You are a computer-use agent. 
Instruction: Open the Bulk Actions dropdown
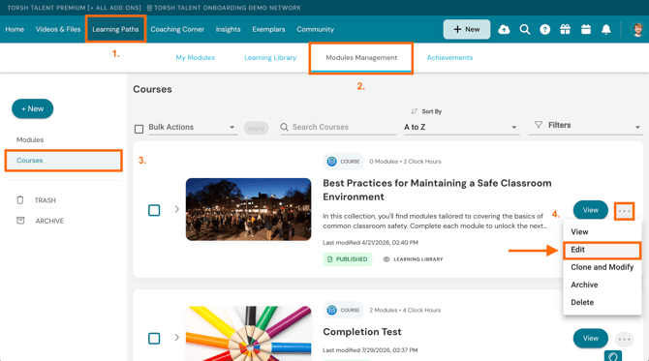pos(193,128)
